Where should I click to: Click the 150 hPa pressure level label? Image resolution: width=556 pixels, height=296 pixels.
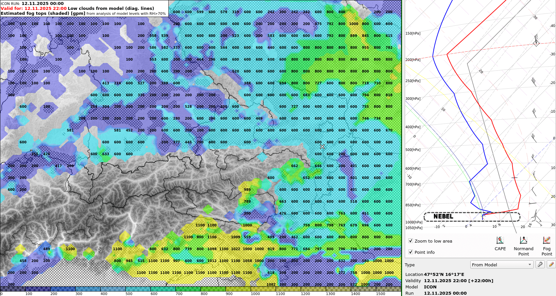click(413, 33)
